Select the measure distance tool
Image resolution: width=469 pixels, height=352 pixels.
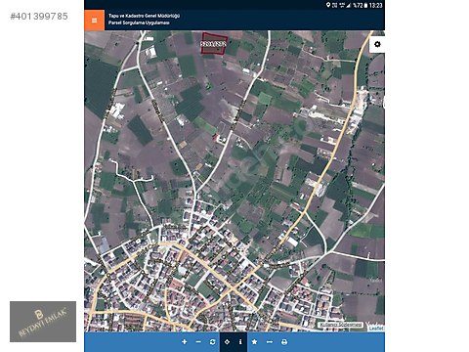point(270,342)
